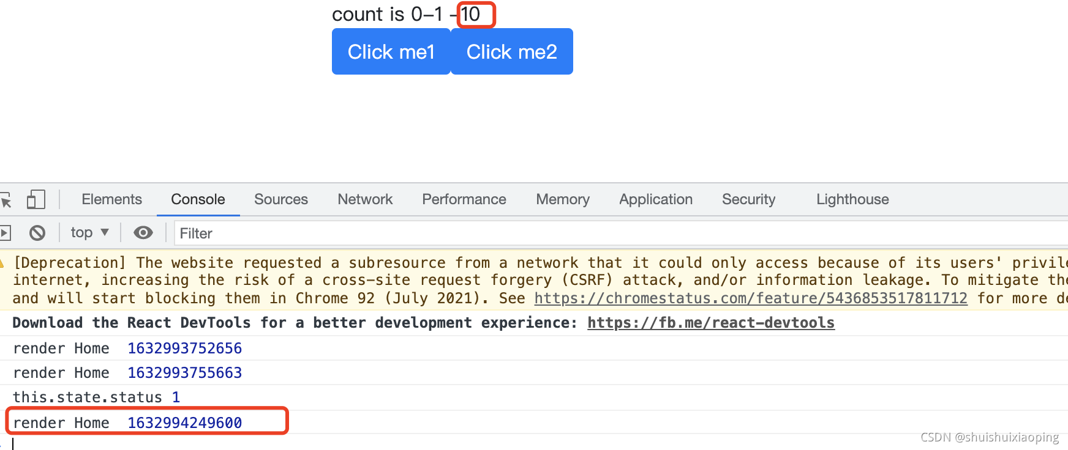Screen dimensions: 1068x450
Task: Click the warning triangle icon of Deprecation message
Action: 2,263
